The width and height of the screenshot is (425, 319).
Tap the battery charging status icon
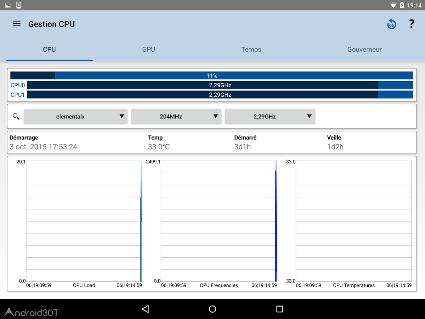402,5
